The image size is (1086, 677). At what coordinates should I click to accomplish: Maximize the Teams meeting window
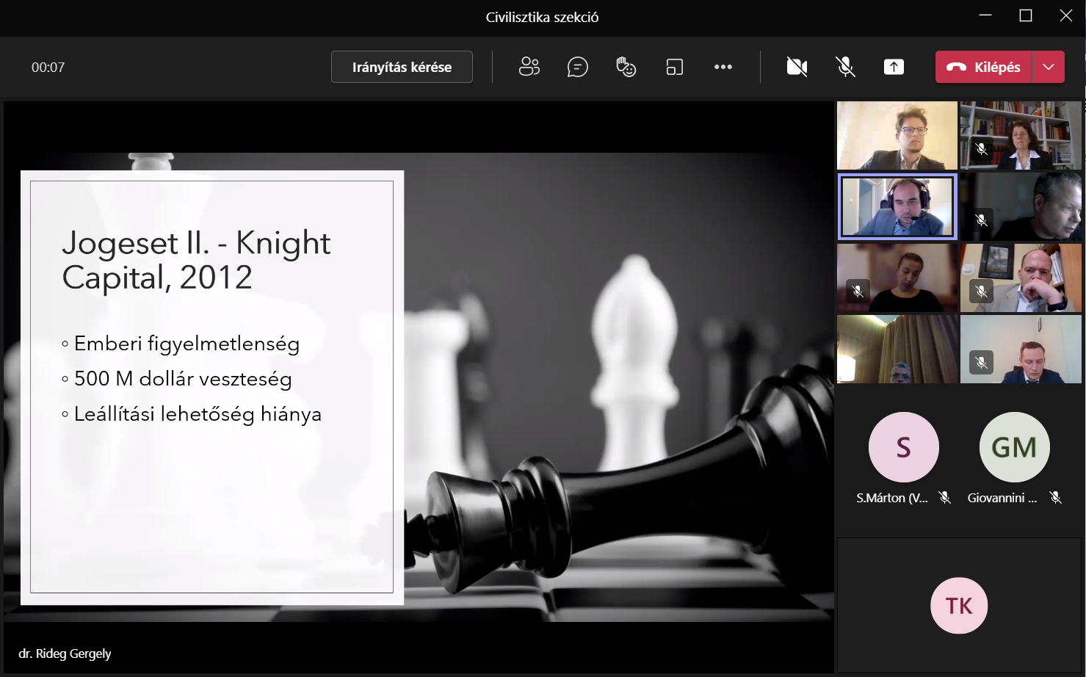1026,16
